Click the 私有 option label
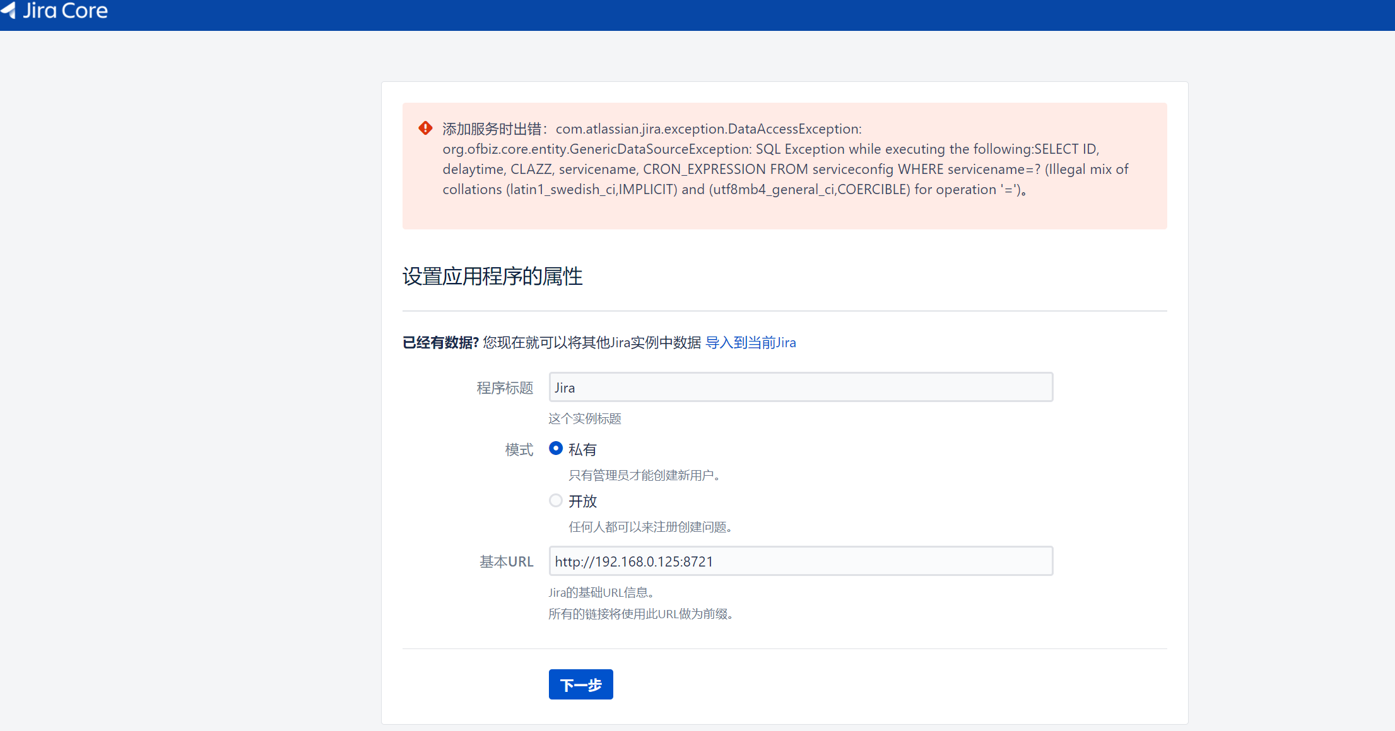This screenshot has width=1395, height=731. [x=582, y=449]
